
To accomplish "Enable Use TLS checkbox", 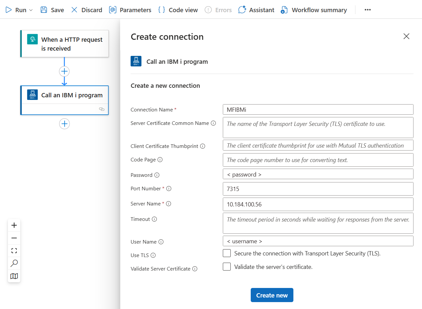I will click(227, 253).
